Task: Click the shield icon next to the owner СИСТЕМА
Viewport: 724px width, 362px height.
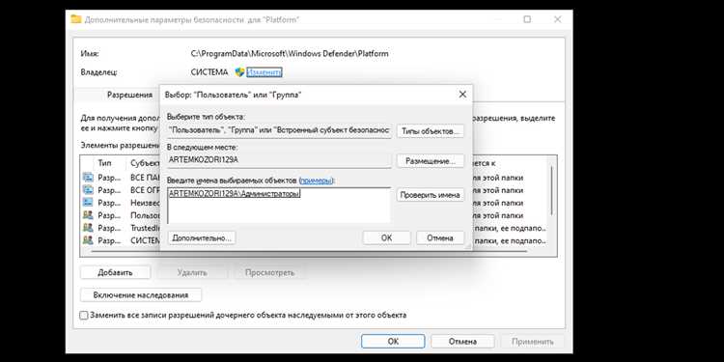Action: (239, 72)
